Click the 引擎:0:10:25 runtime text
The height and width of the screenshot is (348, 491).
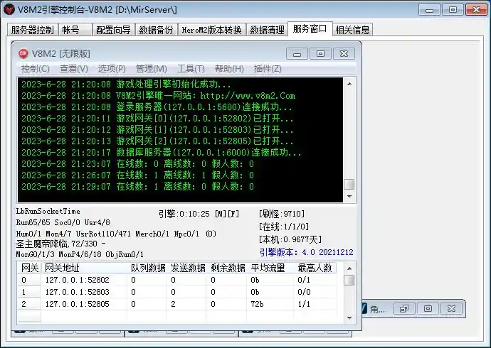point(199,214)
